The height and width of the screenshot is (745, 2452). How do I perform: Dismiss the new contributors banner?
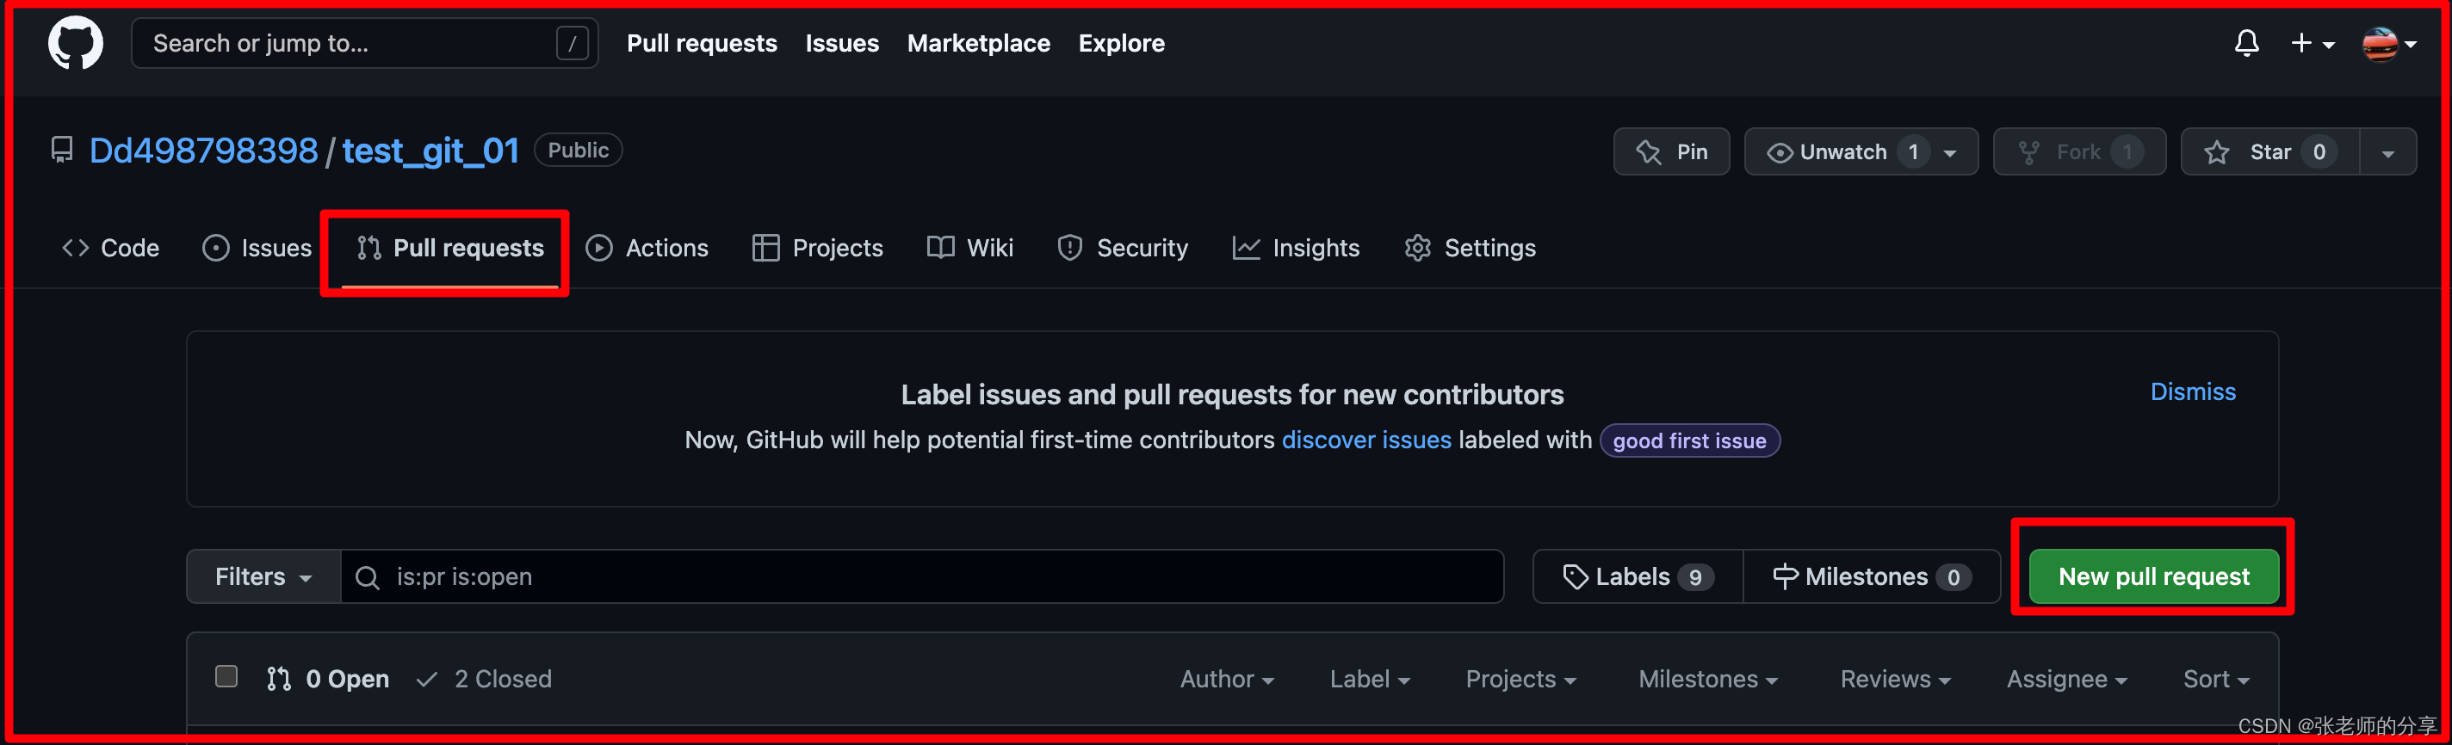pos(2192,392)
